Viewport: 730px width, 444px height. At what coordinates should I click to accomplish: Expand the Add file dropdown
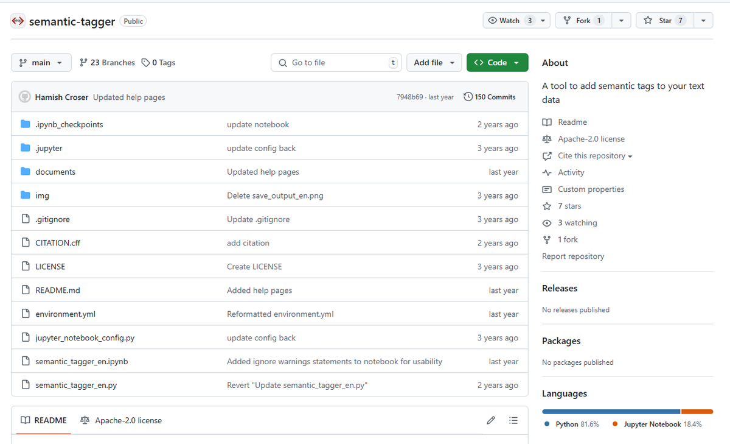point(434,63)
